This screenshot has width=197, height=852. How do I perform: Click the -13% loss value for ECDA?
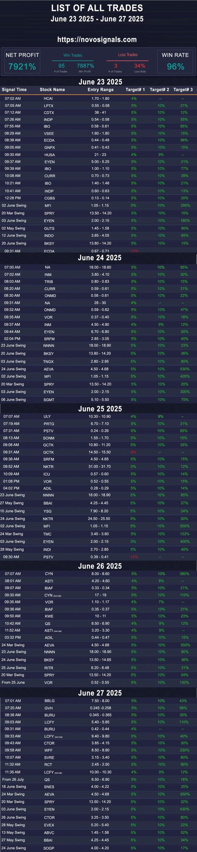[x=134, y=251]
